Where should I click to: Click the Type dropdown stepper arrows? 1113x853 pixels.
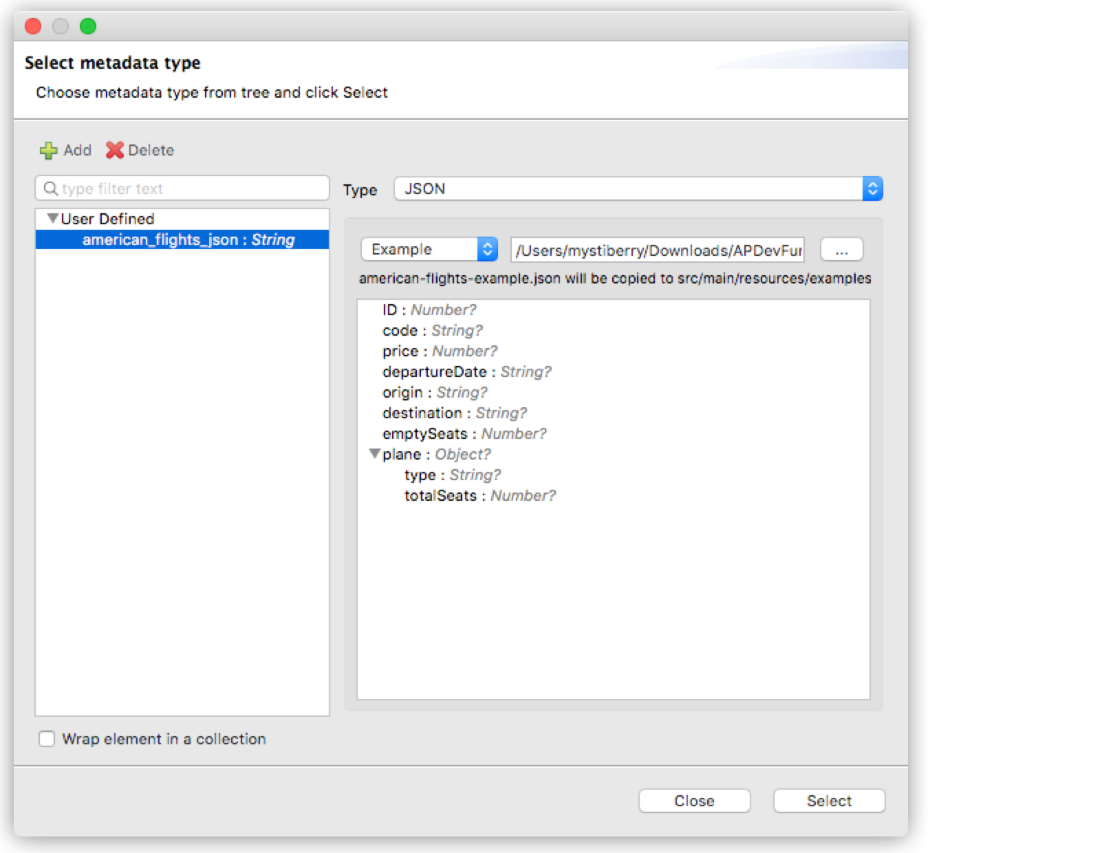(872, 188)
